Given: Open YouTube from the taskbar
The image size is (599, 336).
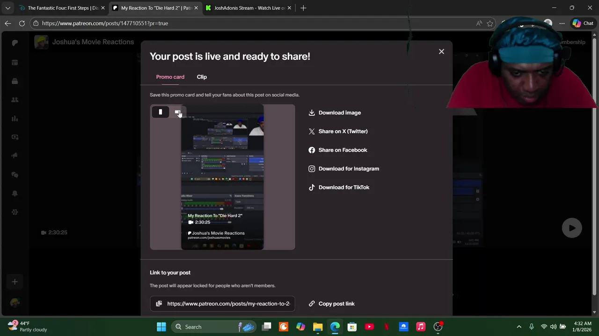Looking at the screenshot, I should coord(369,327).
